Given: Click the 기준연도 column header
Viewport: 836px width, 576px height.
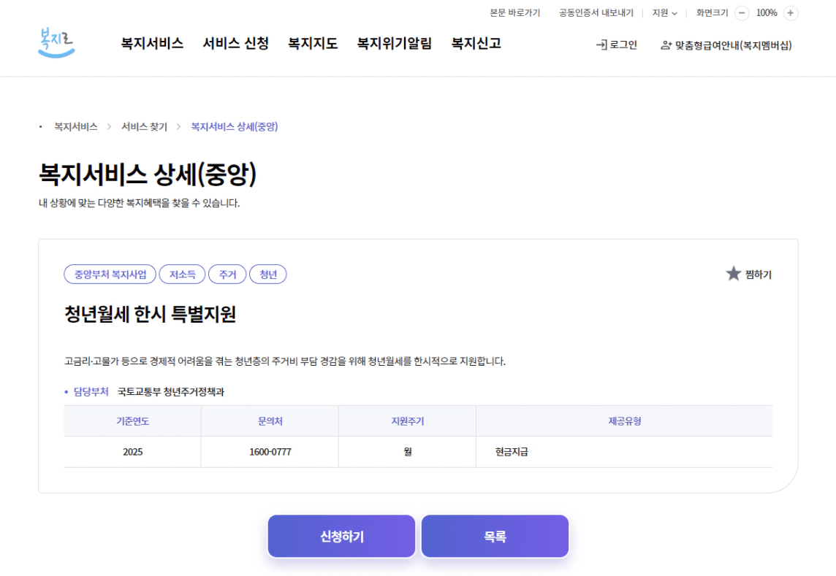Looking at the screenshot, I should 133,421.
